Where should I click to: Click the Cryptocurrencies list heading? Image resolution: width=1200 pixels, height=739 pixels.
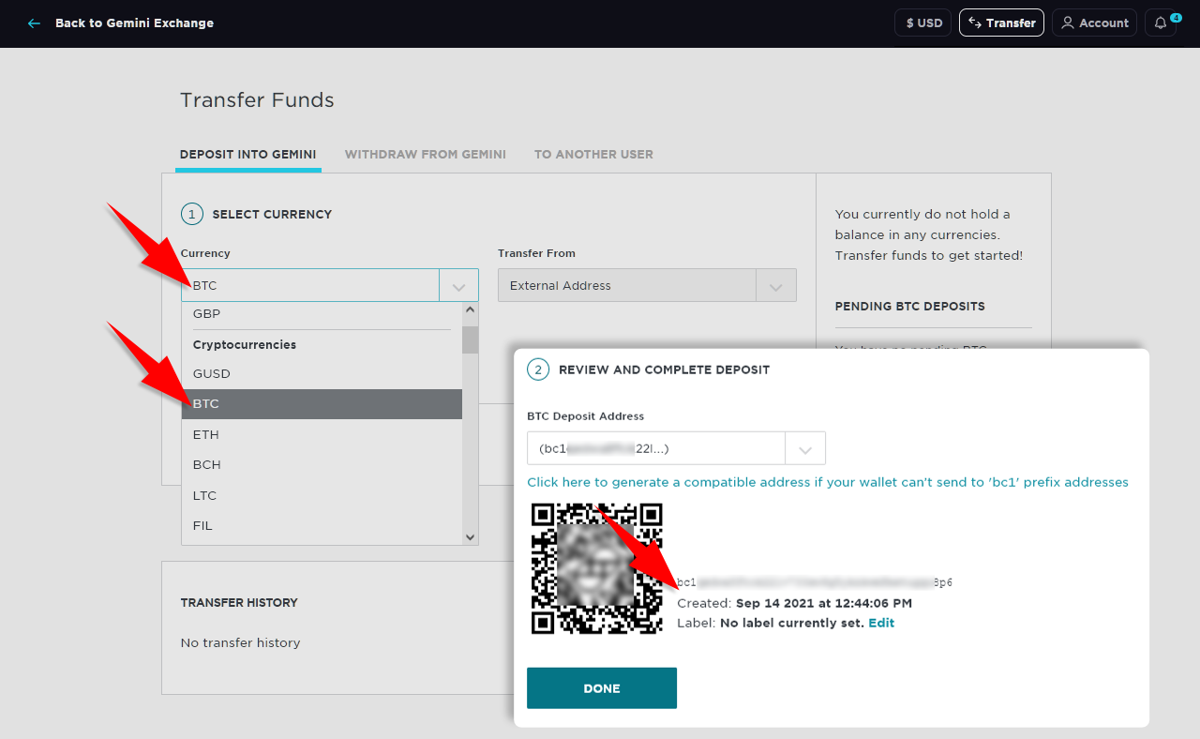pyautogui.click(x=245, y=344)
